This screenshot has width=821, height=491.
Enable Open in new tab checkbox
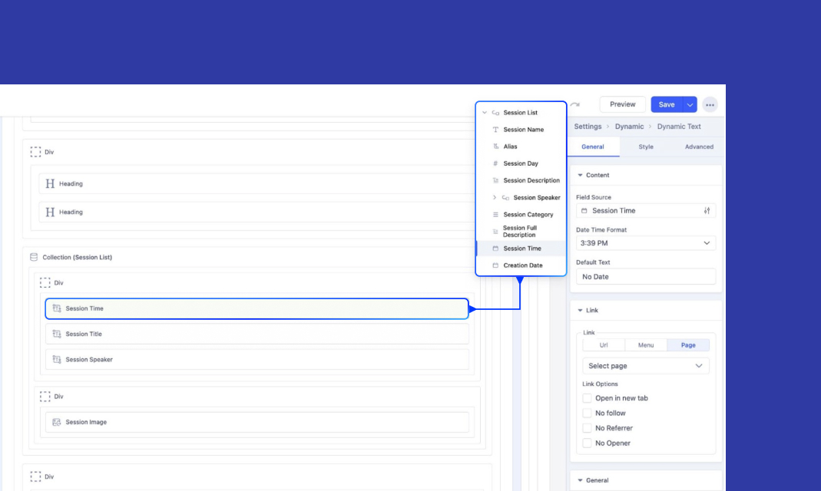(588, 398)
